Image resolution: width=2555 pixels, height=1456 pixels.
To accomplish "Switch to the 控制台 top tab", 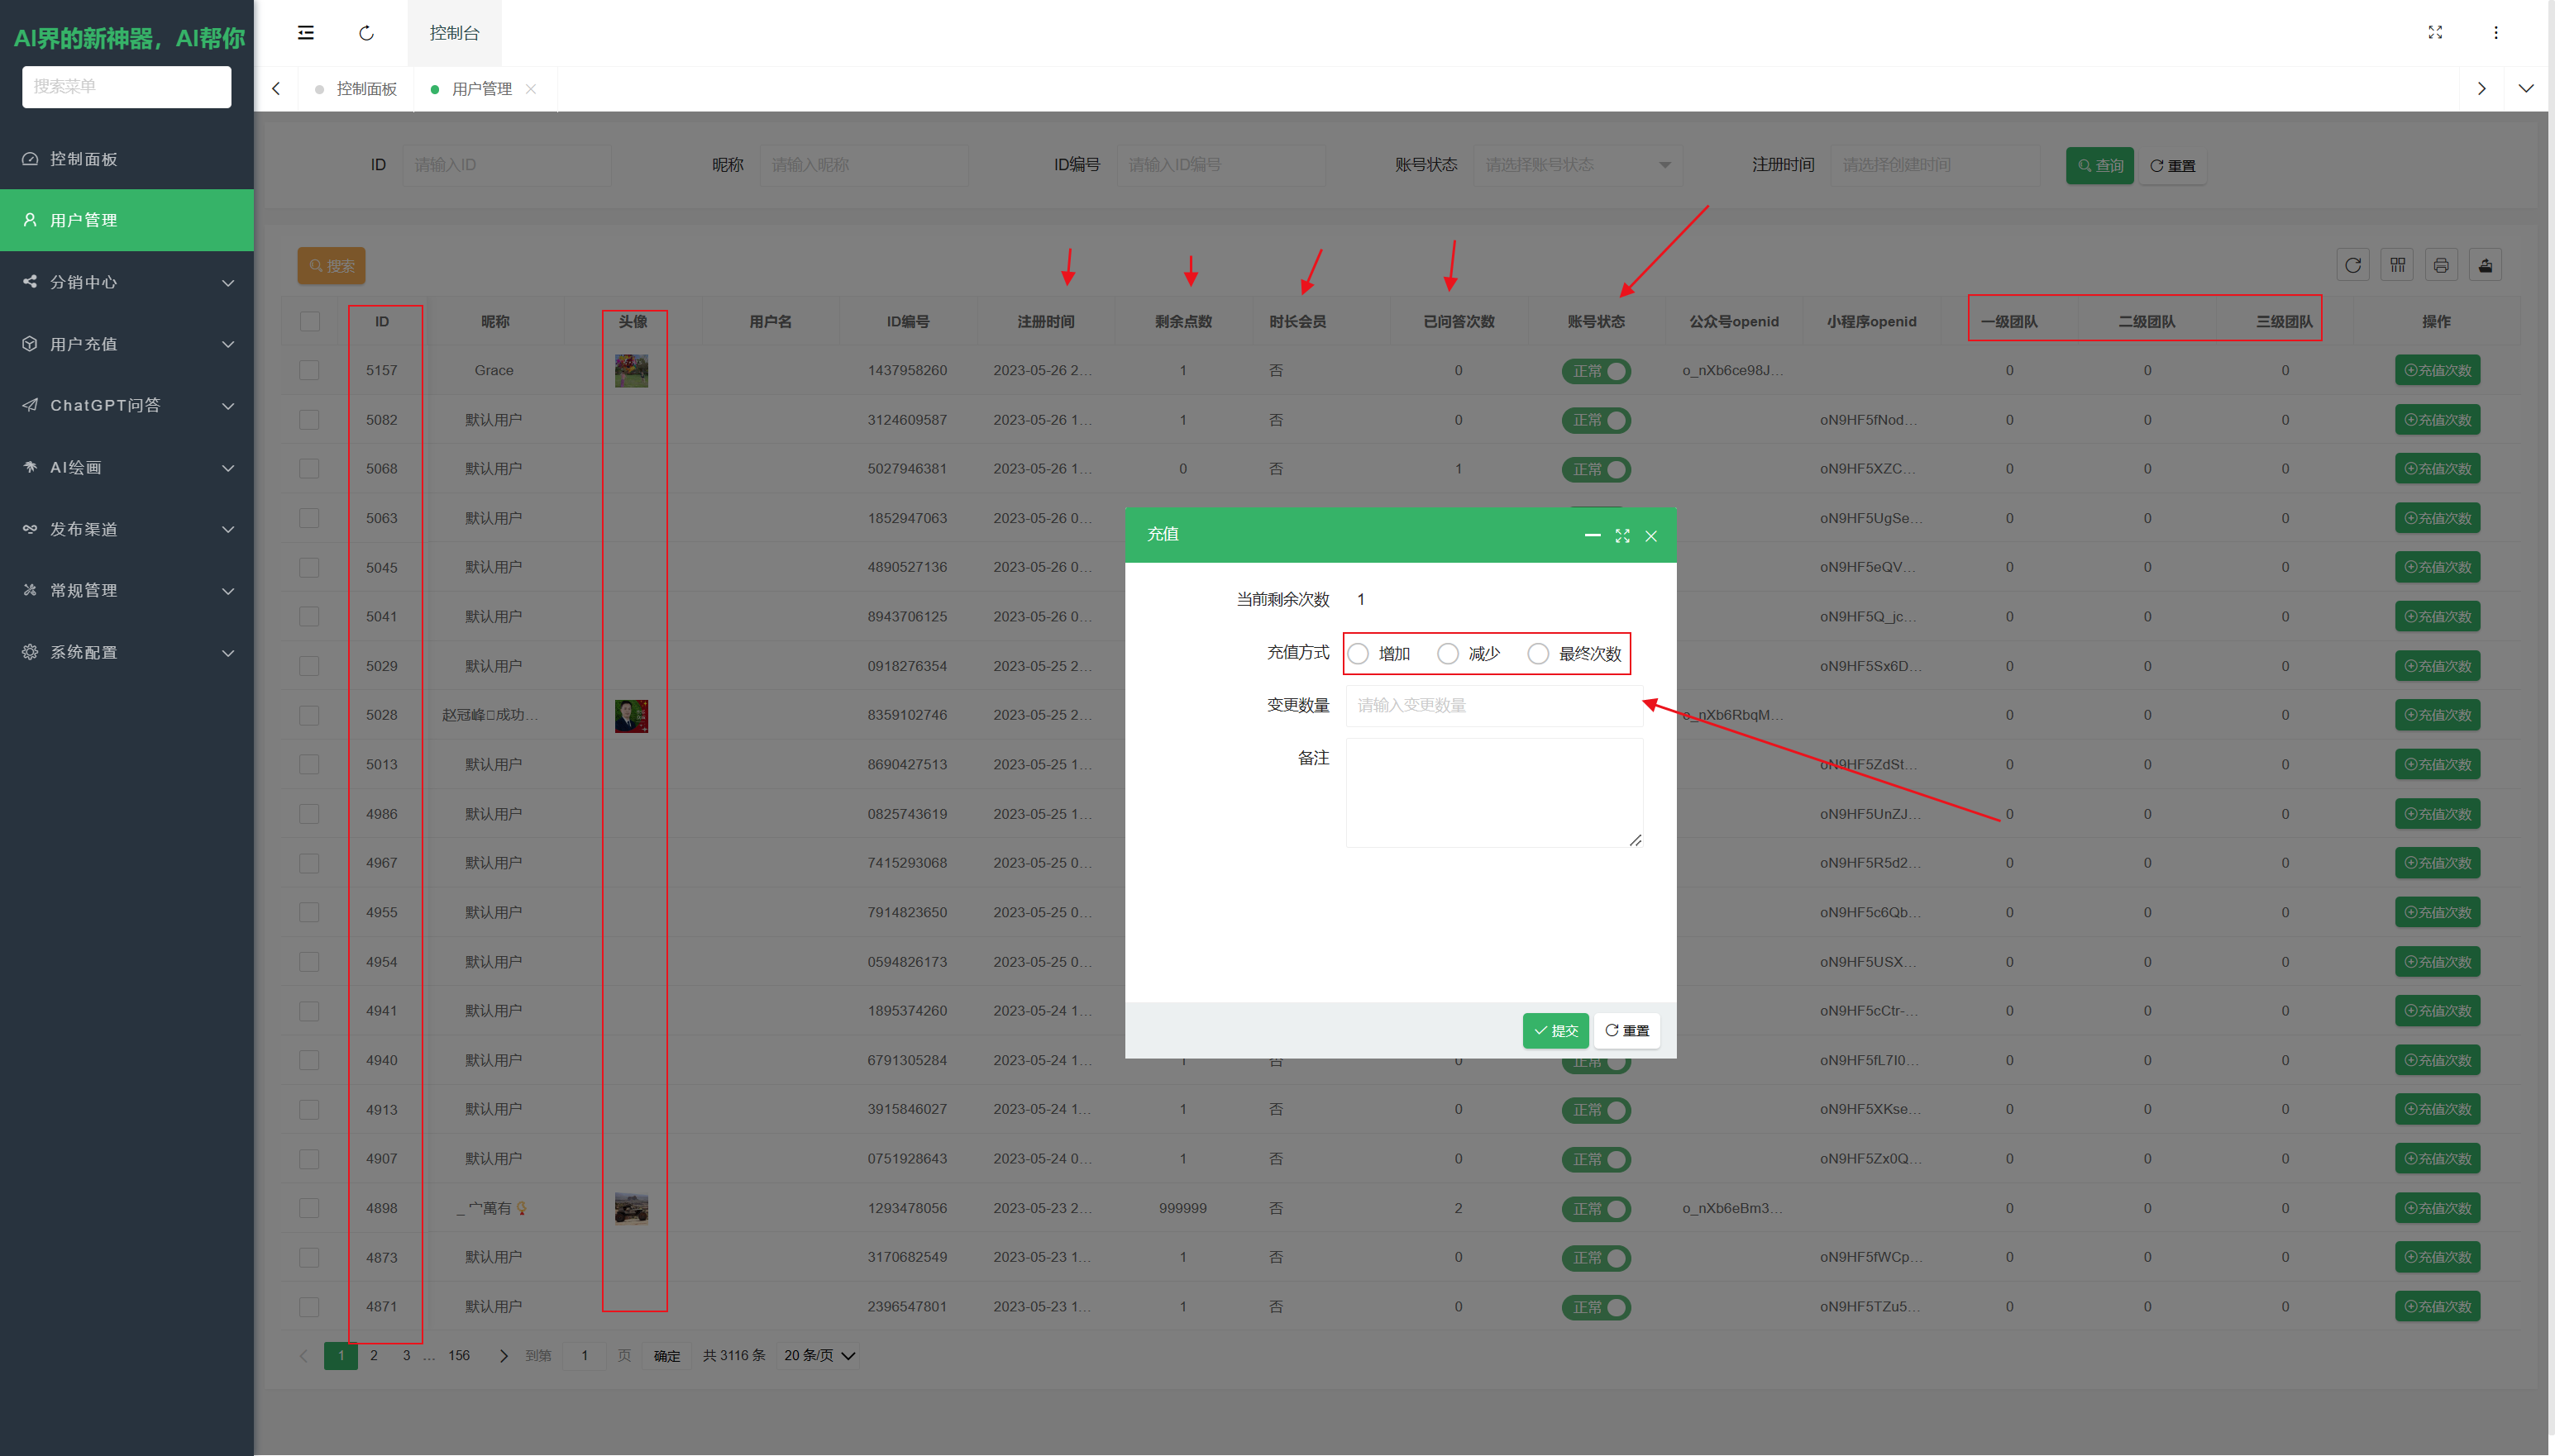I will point(454,33).
